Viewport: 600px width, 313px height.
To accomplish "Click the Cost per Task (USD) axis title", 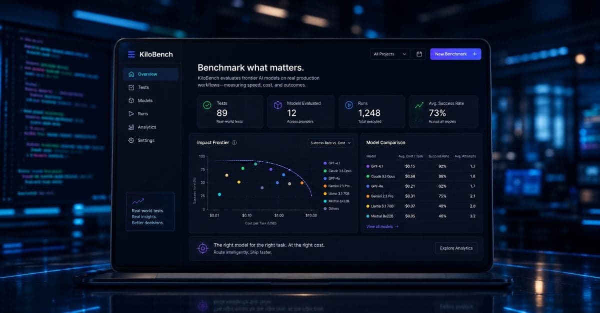I will click(x=260, y=223).
